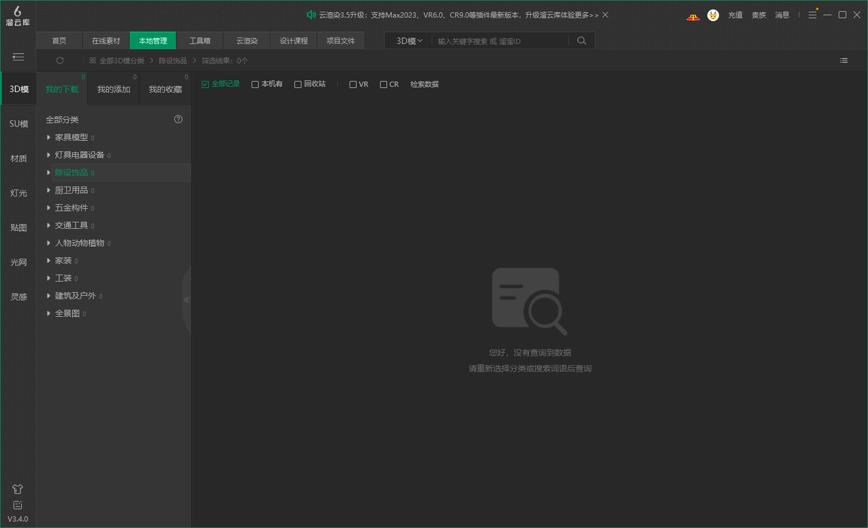Collapse category panel with double arrow

pos(187,300)
